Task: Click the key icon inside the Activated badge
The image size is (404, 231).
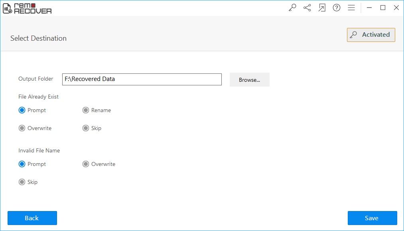Action: pyautogui.click(x=353, y=35)
